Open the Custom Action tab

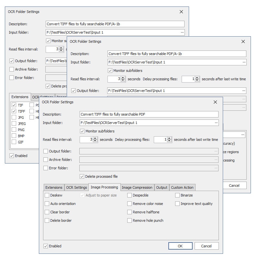tap(182, 187)
